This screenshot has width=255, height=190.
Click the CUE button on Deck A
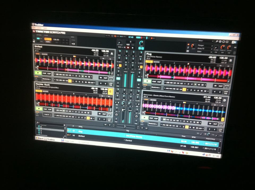click(x=44, y=73)
